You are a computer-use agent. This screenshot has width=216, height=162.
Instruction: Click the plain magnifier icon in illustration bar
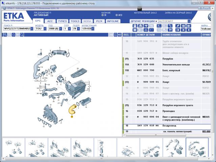[x=22, y=35]
